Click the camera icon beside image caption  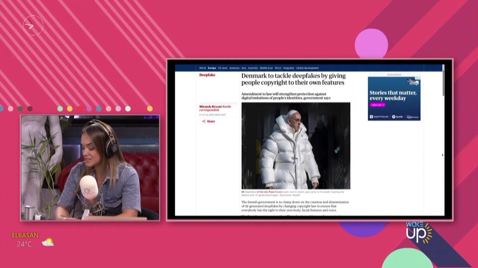(243, 192)
